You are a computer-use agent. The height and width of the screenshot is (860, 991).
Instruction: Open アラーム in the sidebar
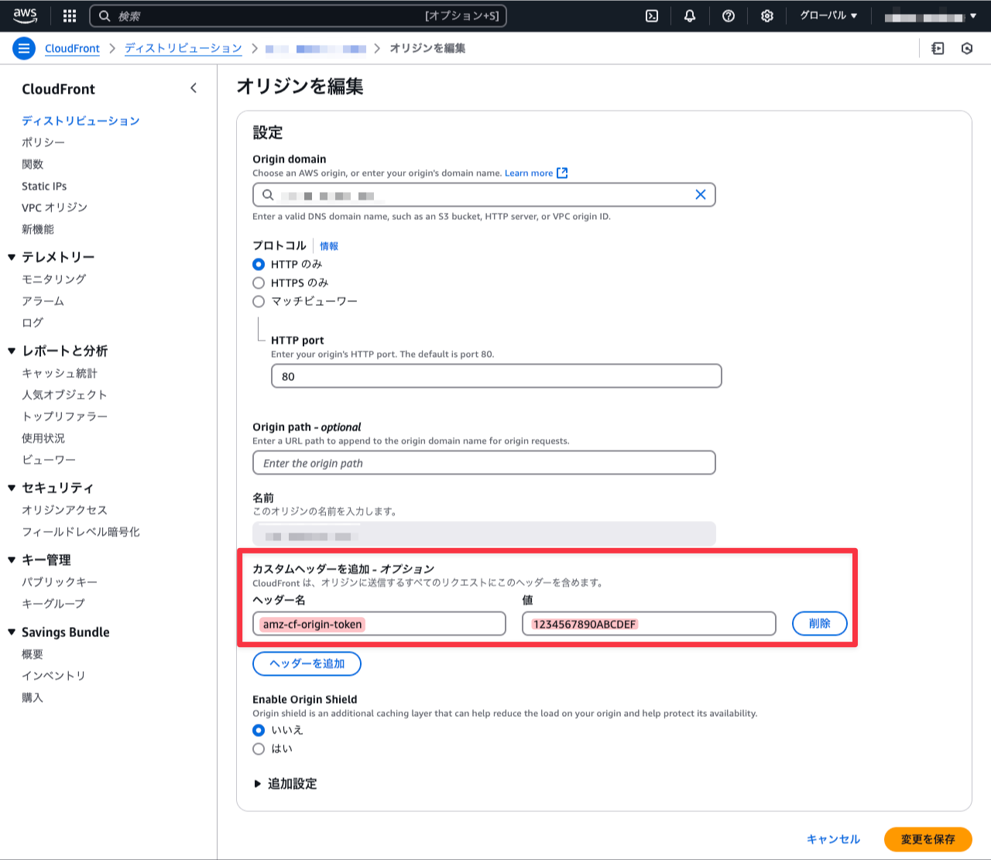[43, 300]
